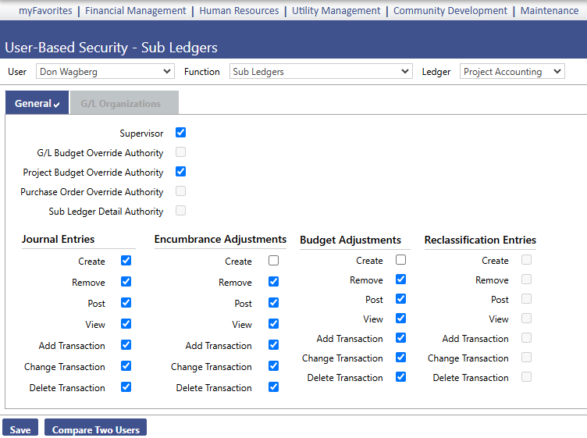The height and width of the screenshot is (438, 587).
Task: Open the Human Resources menu
Action: pos(239,10)
